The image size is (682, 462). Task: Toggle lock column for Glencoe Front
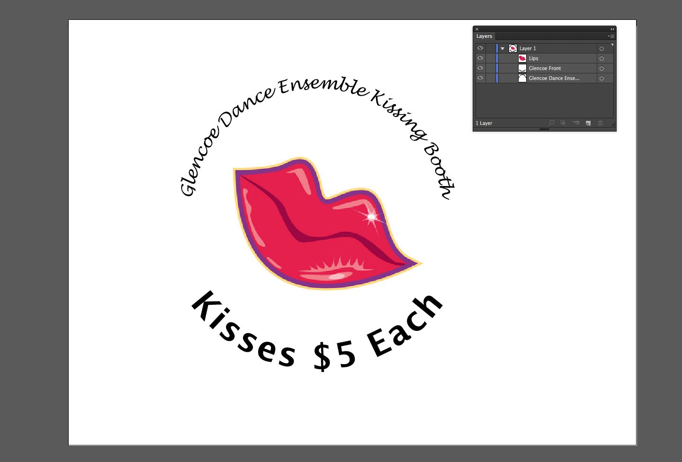pos(490,68)
